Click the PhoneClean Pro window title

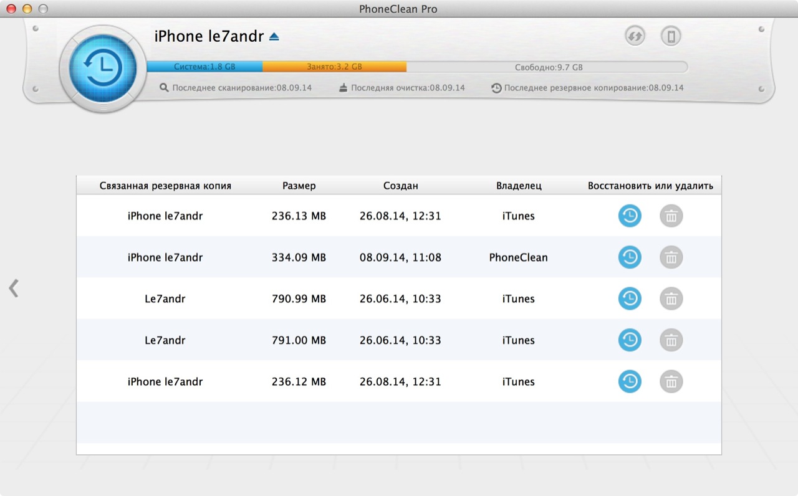pyautogui.click(x=398, y=9)
